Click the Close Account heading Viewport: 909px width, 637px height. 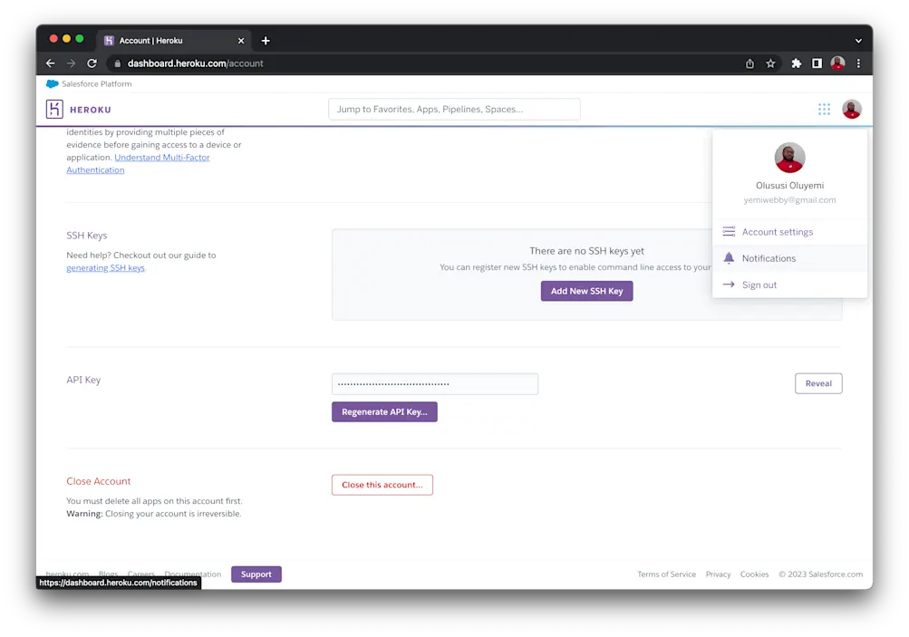(99, 481)
